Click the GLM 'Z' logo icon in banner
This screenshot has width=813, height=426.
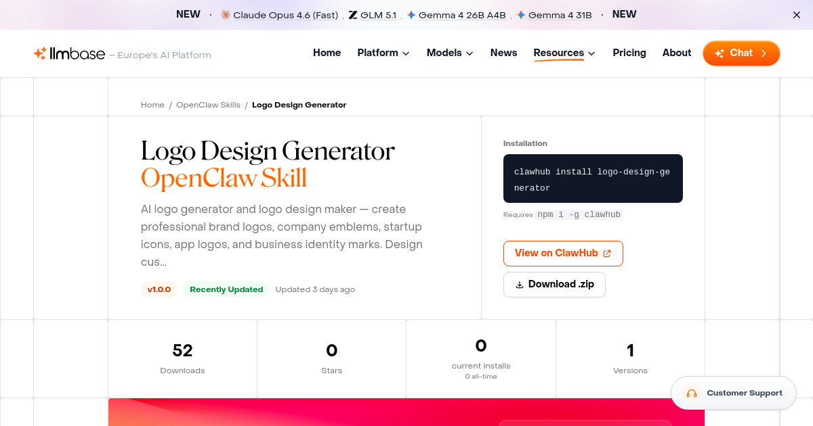tap(352, 14)
